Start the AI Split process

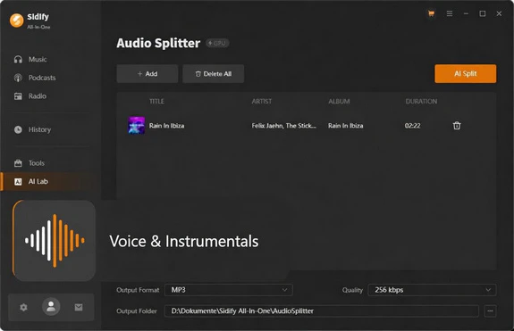pos(466,73)
